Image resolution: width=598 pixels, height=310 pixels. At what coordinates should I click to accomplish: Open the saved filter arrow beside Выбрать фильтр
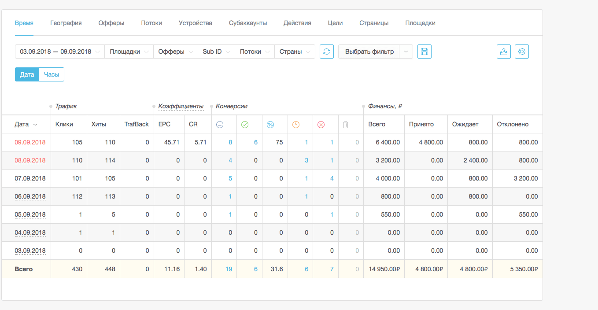point(406,52)
